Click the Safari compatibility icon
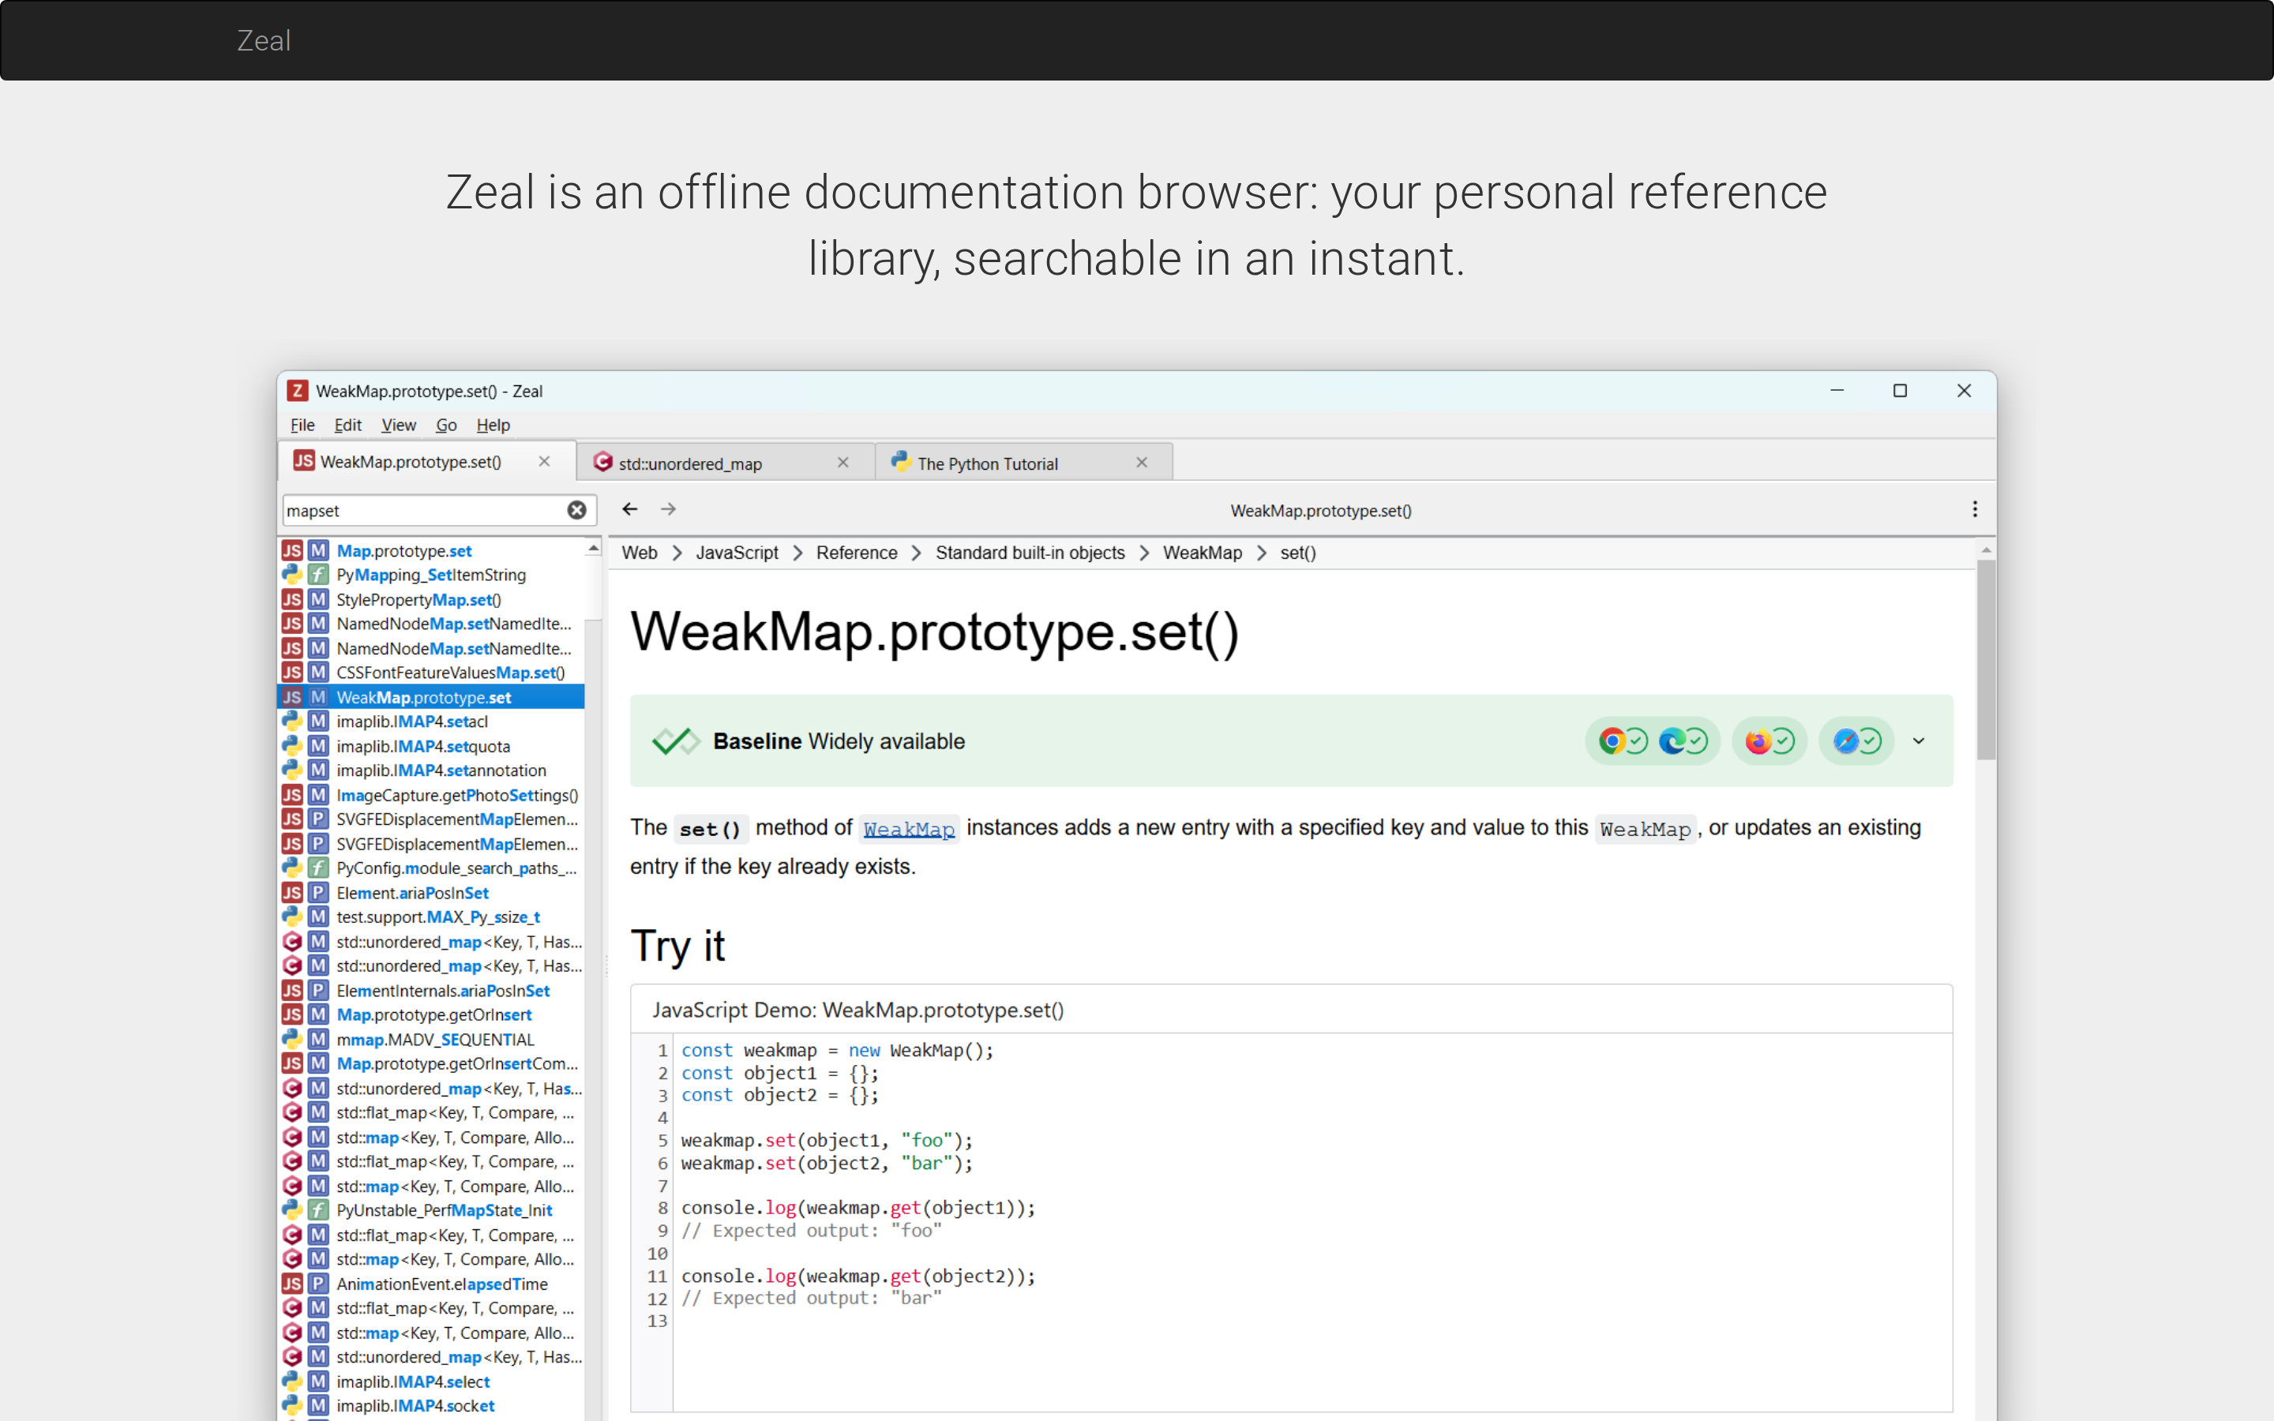Image resolution: width=2274 pixels, height=1421 pixels. tap(1845, 741)
